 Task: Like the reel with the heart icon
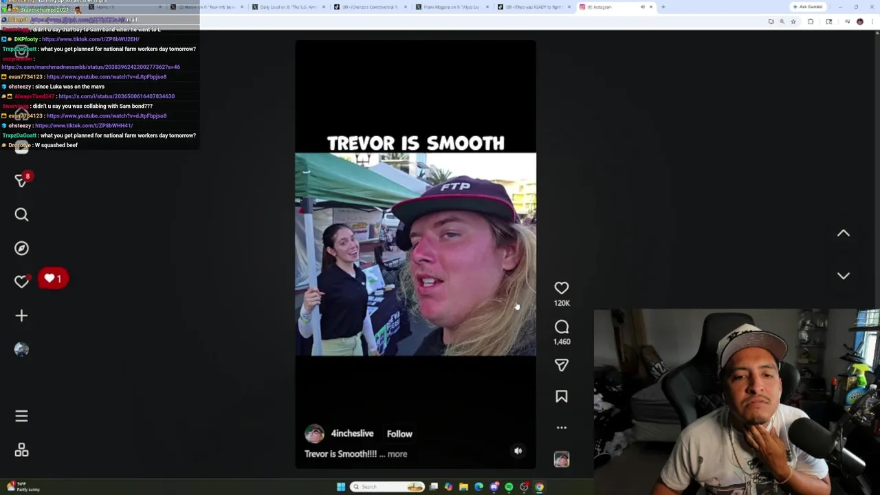pyautogui.click(x=562, y=288)
